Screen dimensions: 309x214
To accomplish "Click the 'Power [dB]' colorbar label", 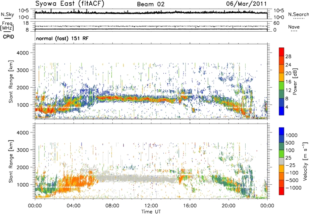I will (x=295, y=82).
